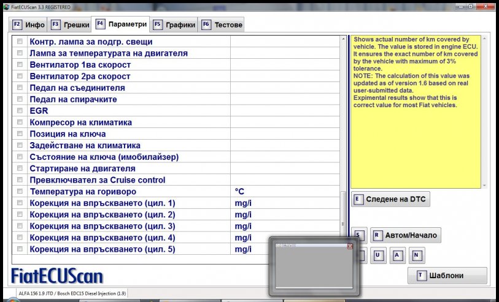This screenshot has width=499, height=302.
Task: Click the Следене на DTC button
Action: click(391, 199)
